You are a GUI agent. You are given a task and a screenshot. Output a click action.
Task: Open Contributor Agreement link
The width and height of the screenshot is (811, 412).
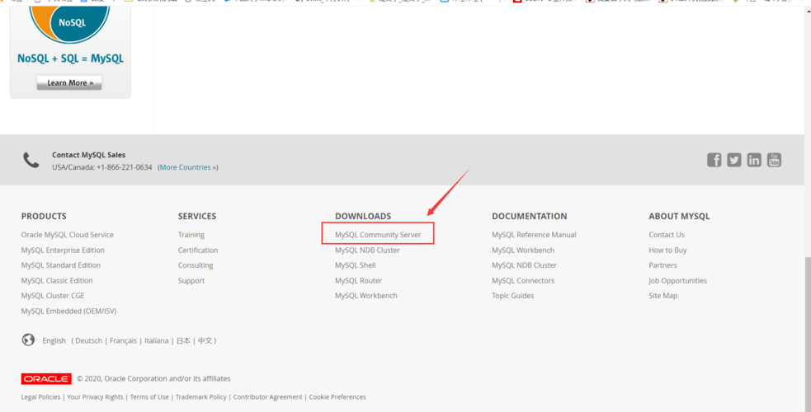pos(268,397)
